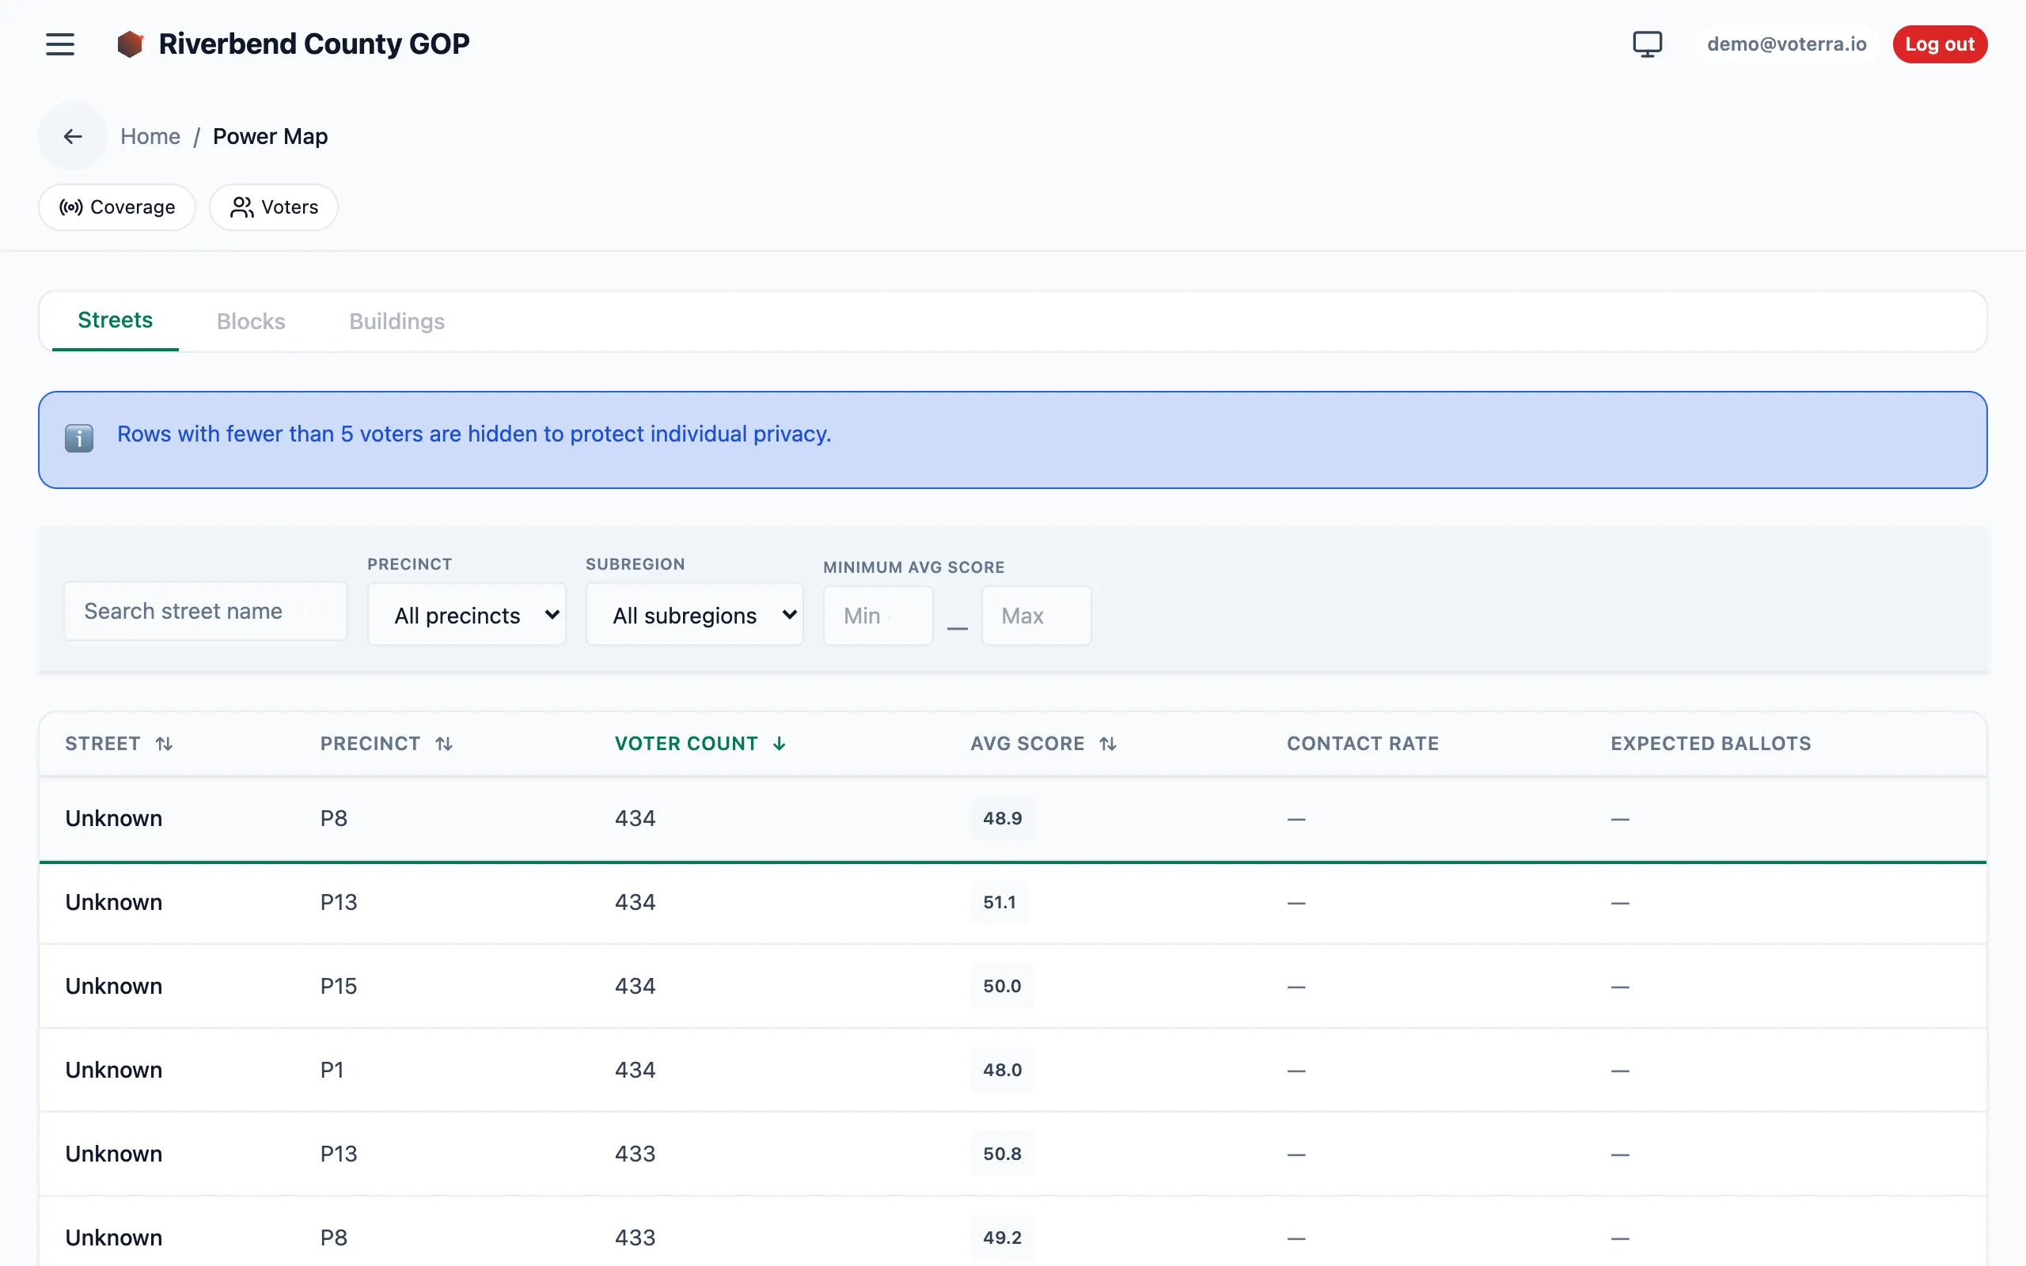Click the Log out button

[1940, 44]
